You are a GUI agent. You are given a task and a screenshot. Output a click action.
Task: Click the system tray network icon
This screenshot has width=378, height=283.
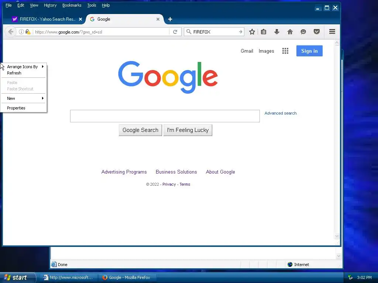point(350,277)
